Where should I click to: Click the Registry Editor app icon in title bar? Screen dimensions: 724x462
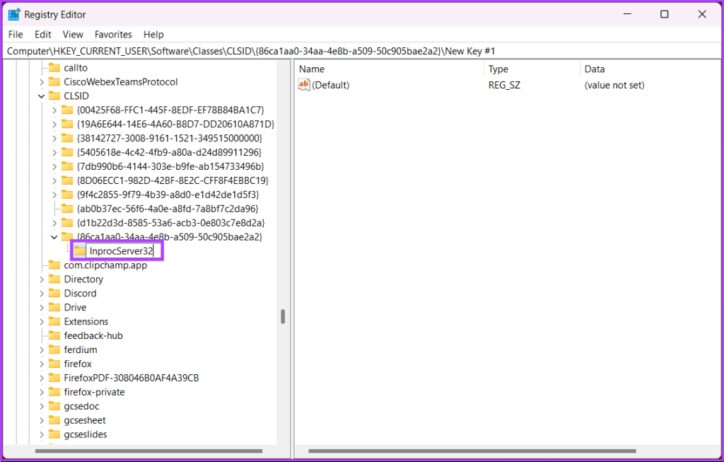pos(14,14)
